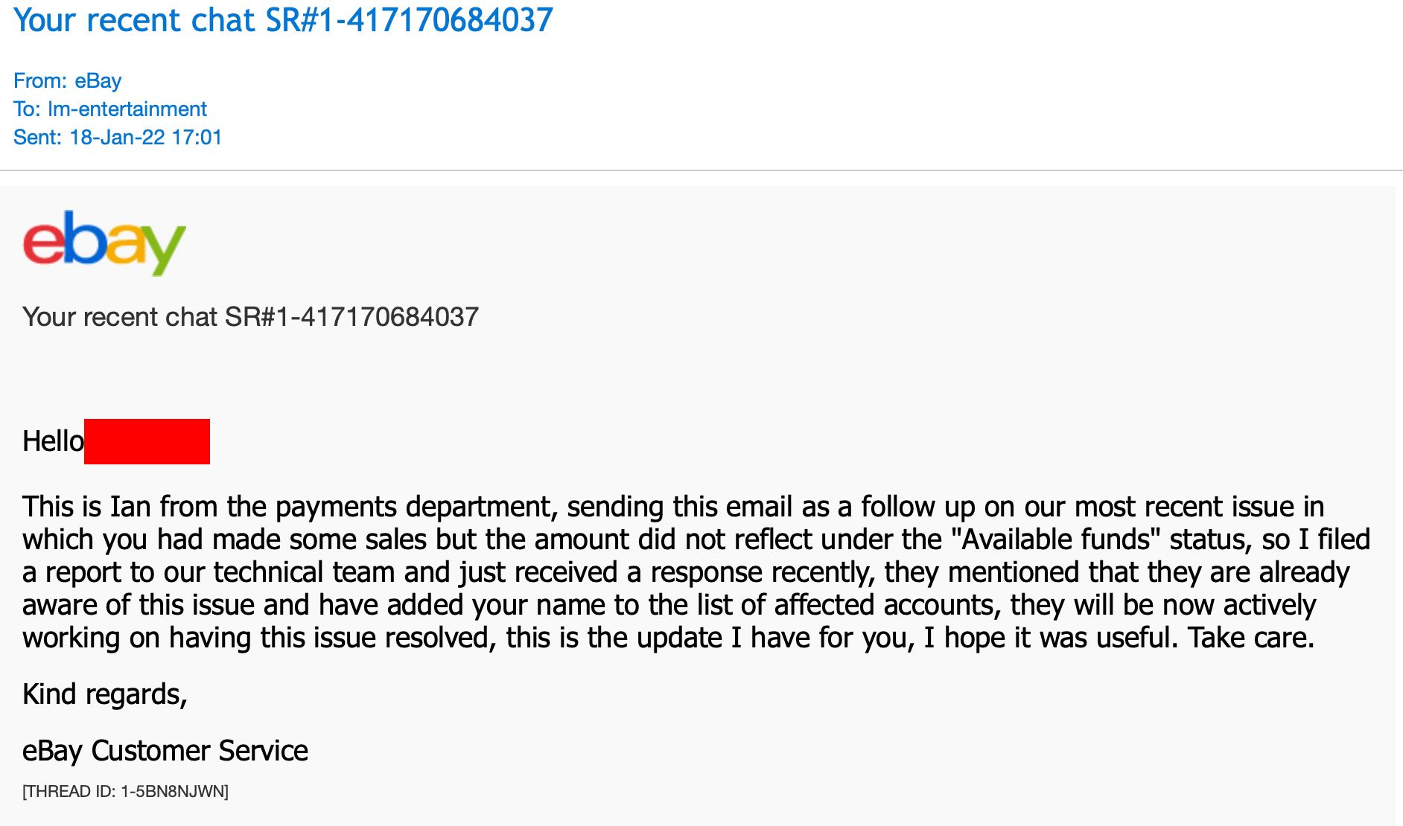Click the 'Kind regards,' line

pyautogui.click(x=105, y=694)
